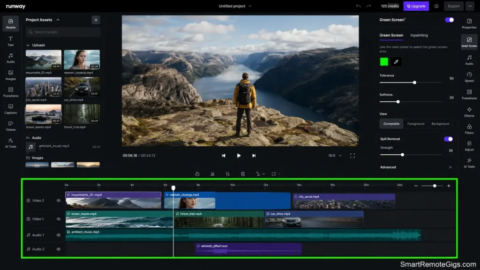Click the scissors split clip icon

pos(212,174)
